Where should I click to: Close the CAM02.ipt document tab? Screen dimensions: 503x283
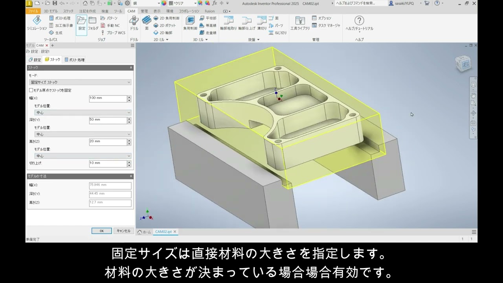tap(175, 232)
